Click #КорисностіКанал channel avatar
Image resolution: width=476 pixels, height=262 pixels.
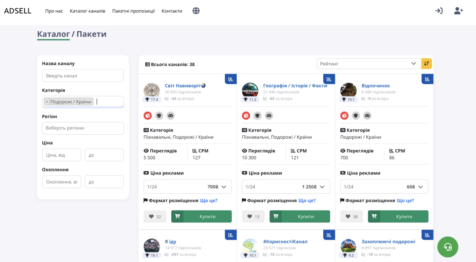(x=250, y=246)
